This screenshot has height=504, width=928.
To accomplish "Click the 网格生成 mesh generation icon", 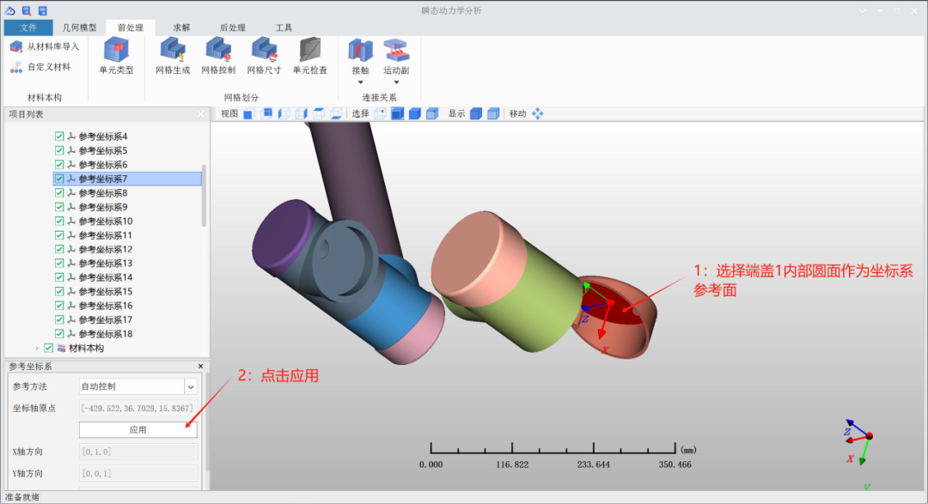I will 173,50.
